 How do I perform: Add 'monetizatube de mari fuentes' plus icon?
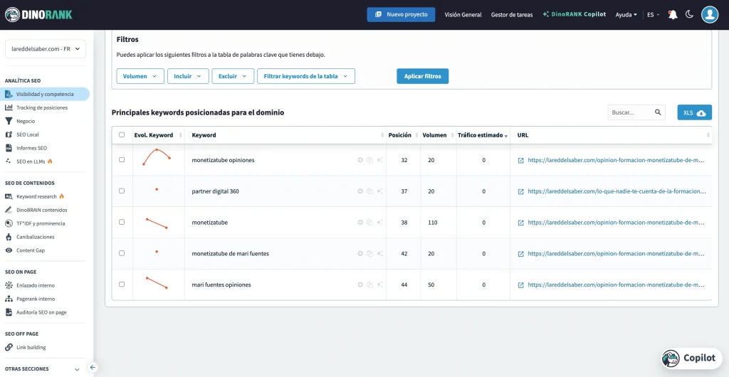pyautogui.click(x=360, y=253)
